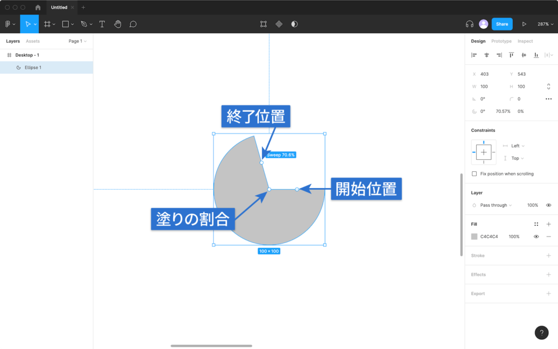This screenshot has width=558, height=349.
Task: Open the Comment tool
Action: tap(132, 24)
